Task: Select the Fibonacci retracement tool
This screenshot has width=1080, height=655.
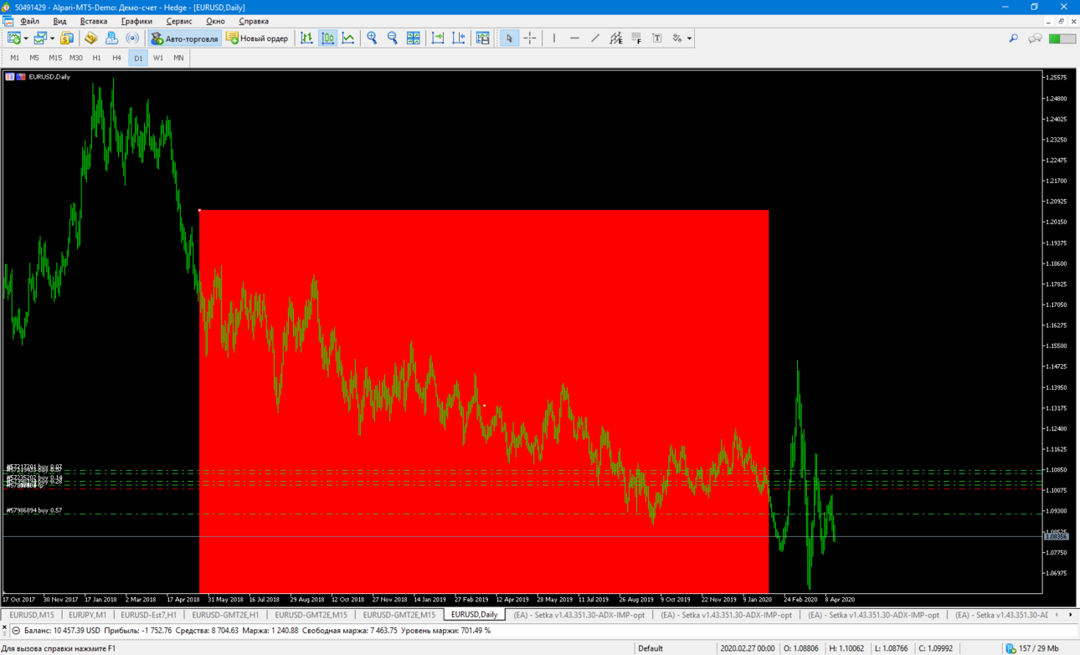Action: 636,38
